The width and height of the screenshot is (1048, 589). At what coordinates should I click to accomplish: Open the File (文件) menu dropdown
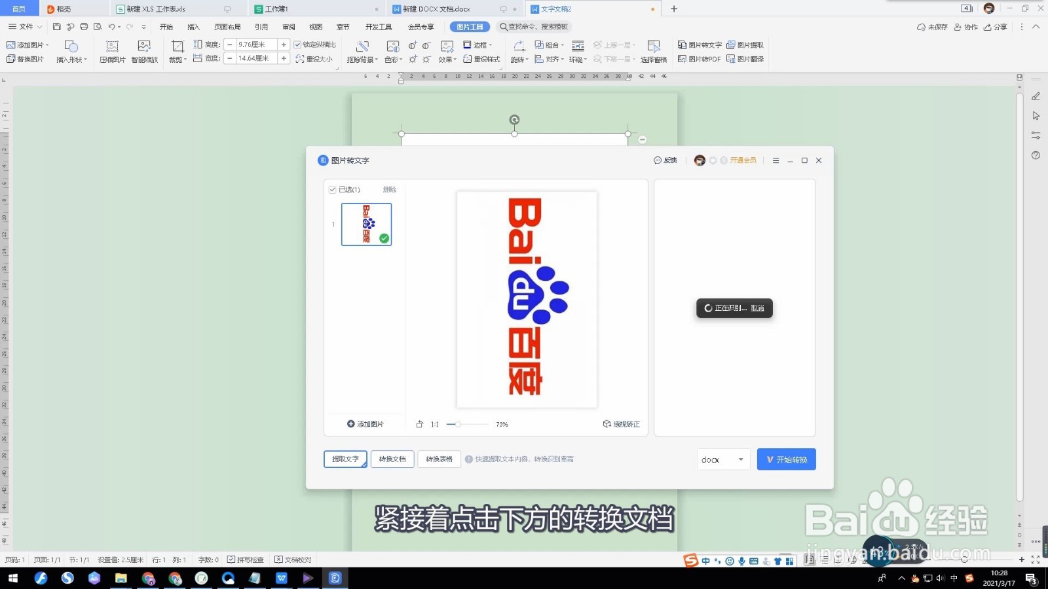tap(26, 27)
